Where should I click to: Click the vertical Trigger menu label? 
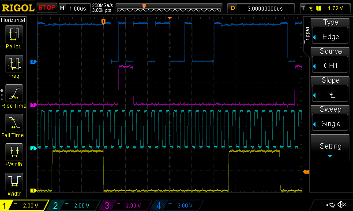click(x=307, y=35)
